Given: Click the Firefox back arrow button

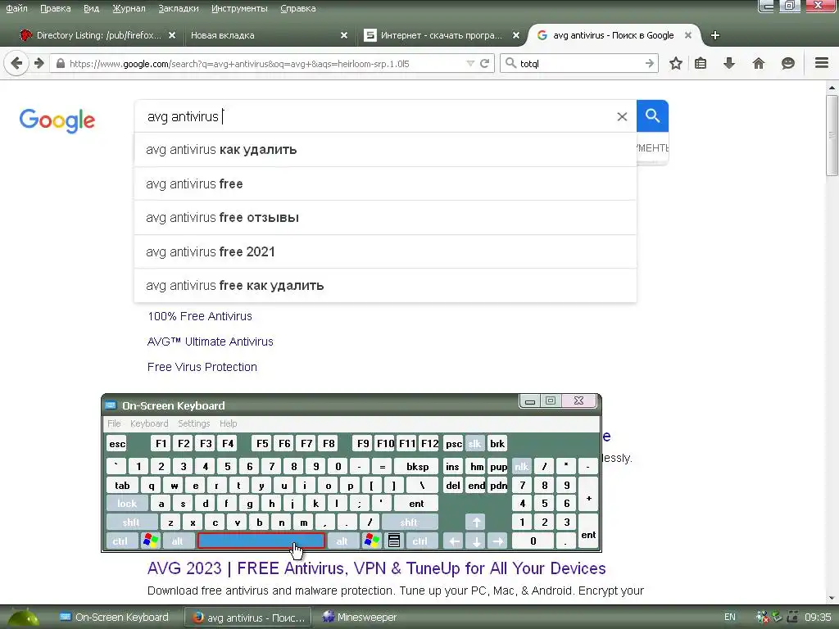Looking at the screenshot, I should pyautogui.click(x=16, y=64).
